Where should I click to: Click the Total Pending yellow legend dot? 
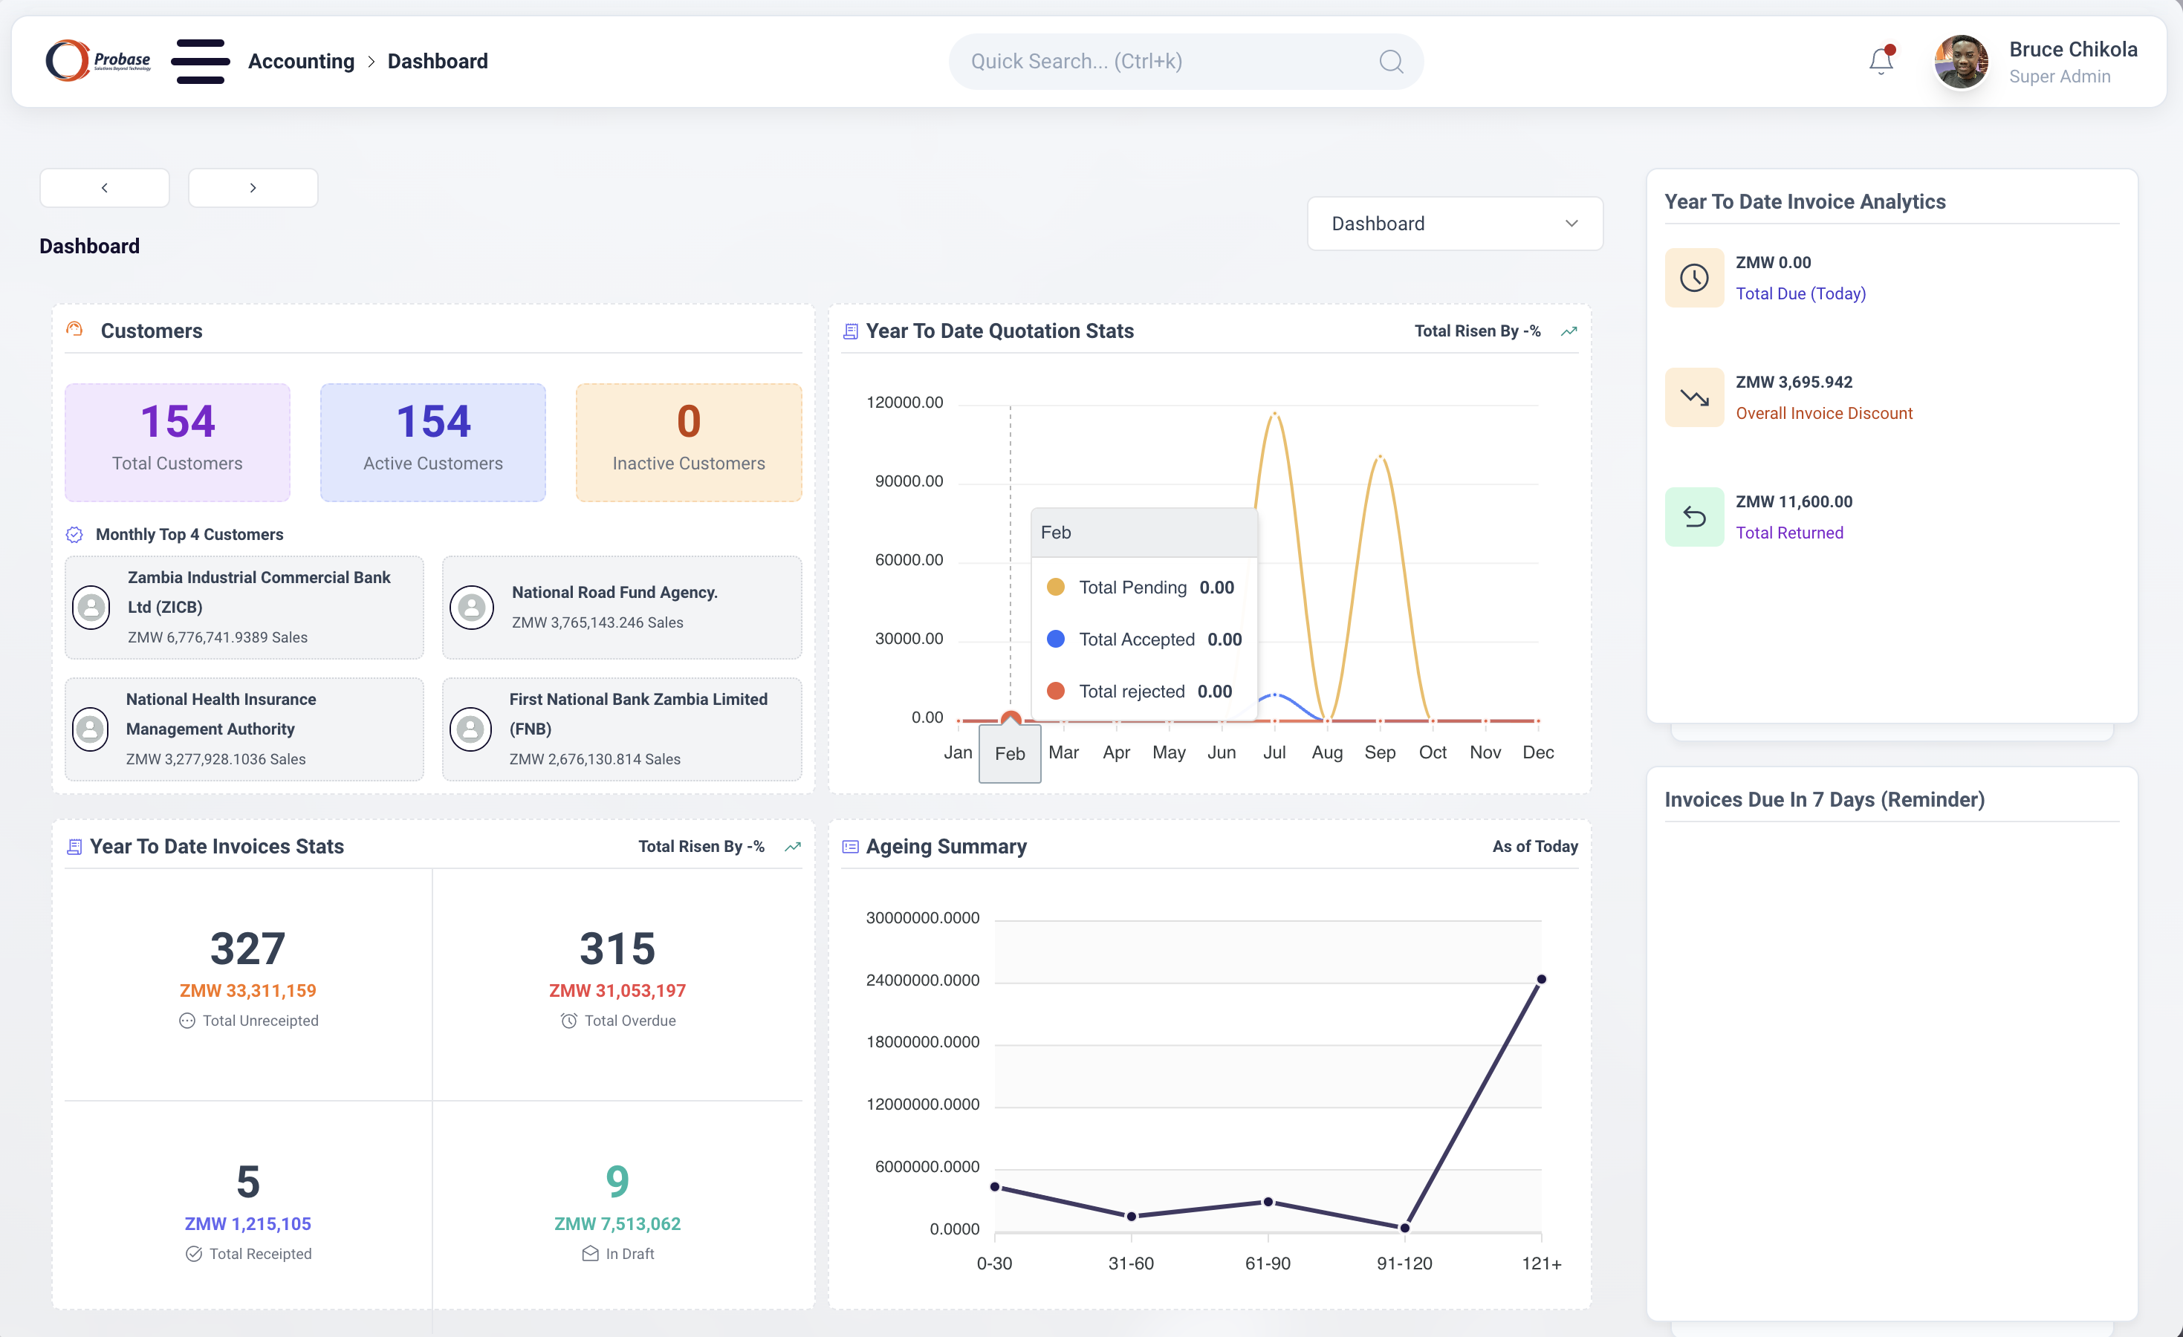point(1055,587)
